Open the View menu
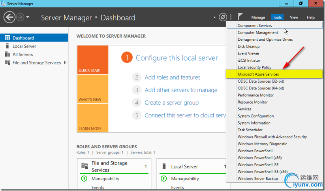The height and width of the screenshot is (191, 325). tap(294, 17)
